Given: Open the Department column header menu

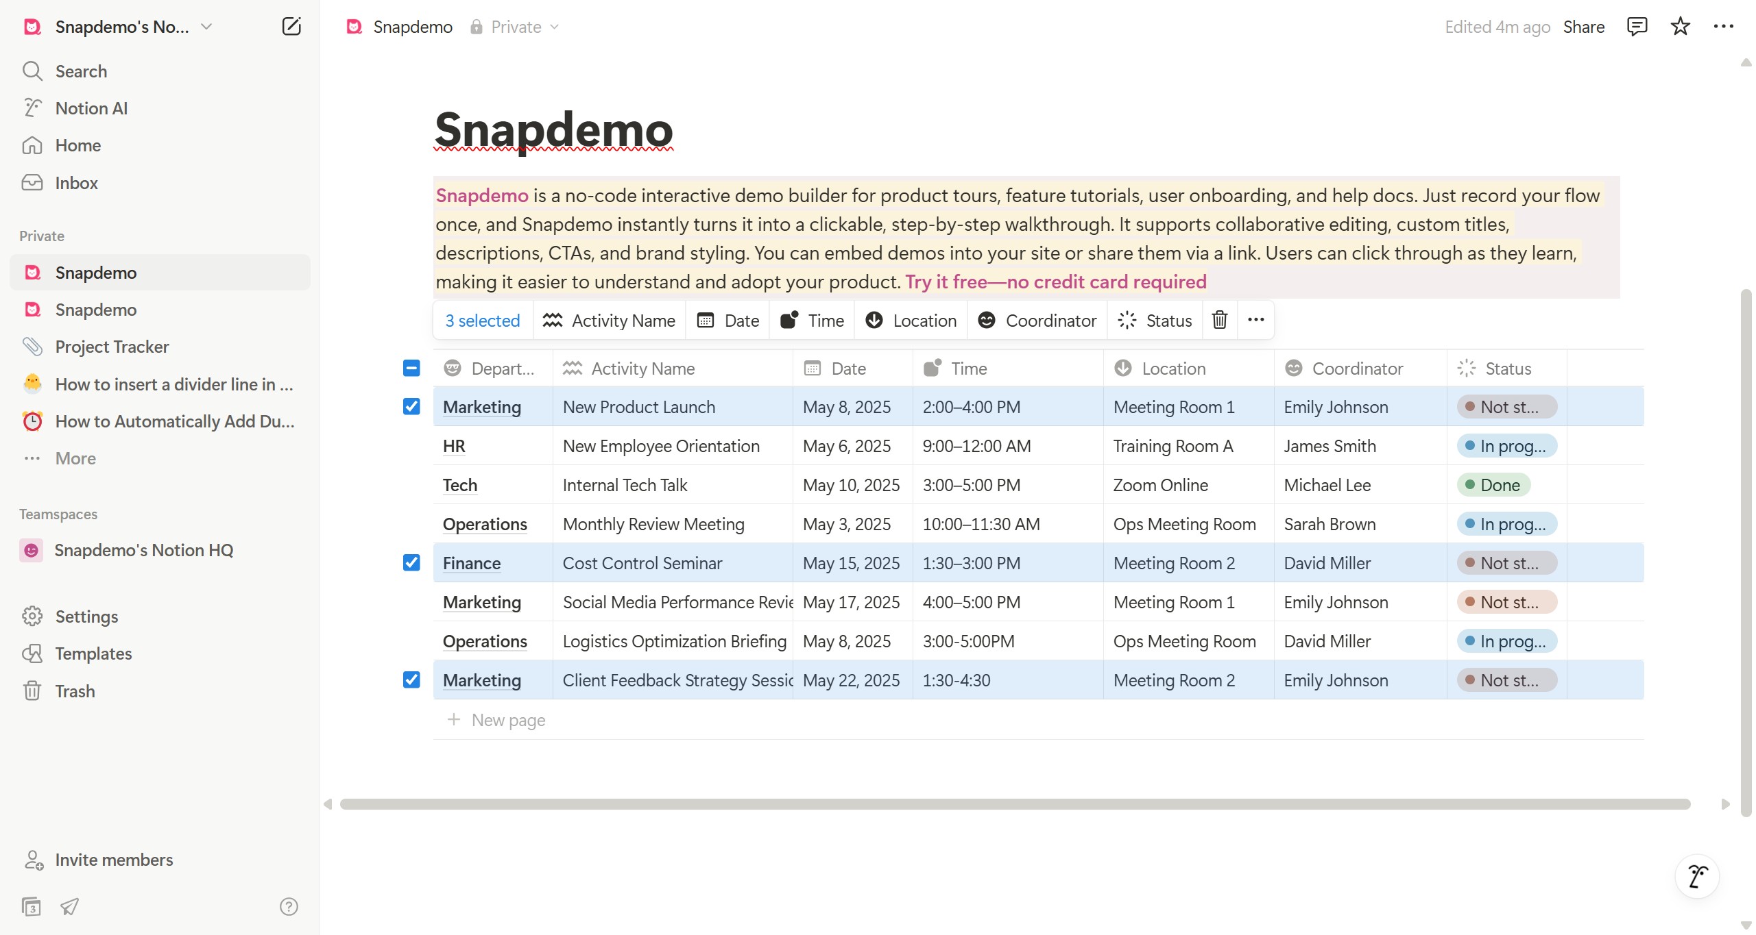Looking at the screenshot, I should pyautogui.click(x=493, y=369).
